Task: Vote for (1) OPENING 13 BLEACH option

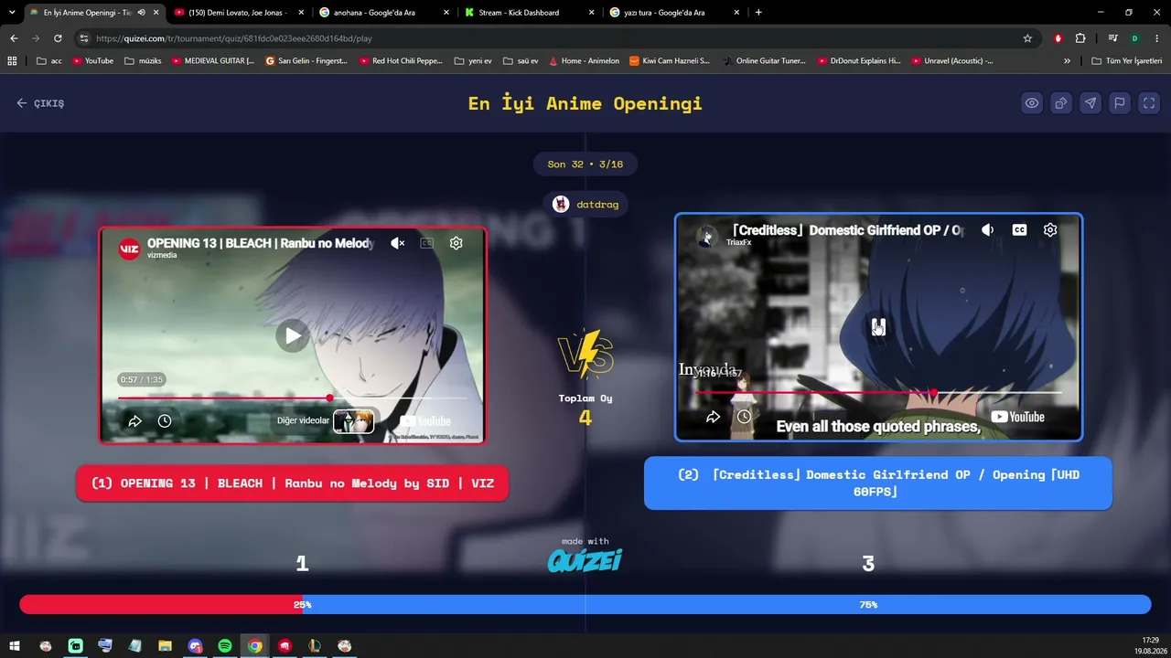Action: 293,483
